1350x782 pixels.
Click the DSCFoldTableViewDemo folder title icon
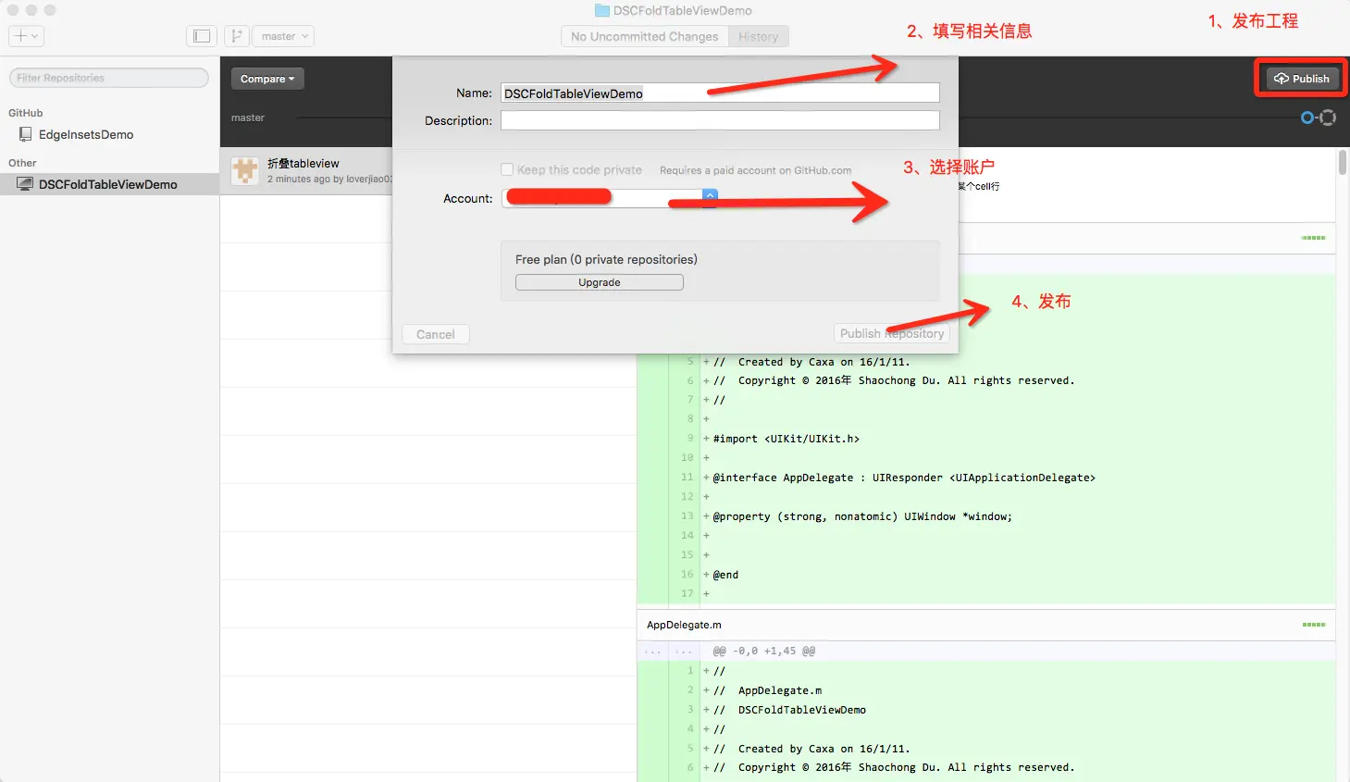(x=601, y=10)
